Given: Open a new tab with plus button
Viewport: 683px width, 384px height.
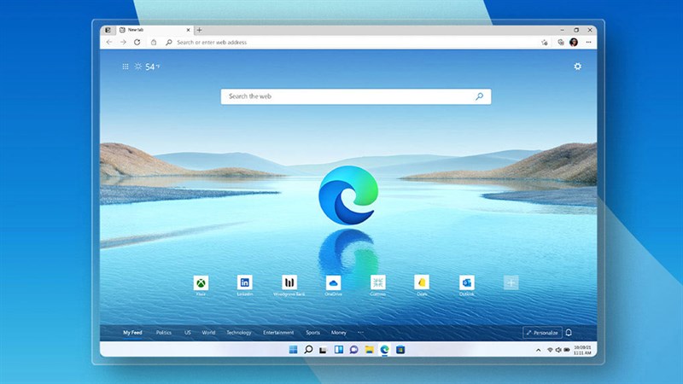Looking at the screenshot, I should point(199,30).
